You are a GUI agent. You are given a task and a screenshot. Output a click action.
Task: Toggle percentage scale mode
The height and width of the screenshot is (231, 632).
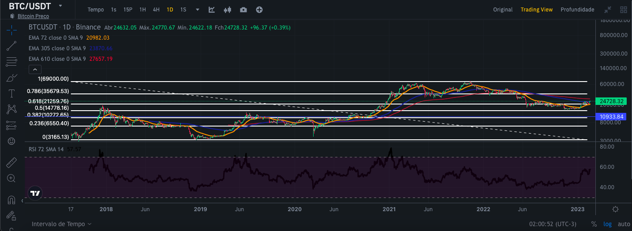(594, 224)
